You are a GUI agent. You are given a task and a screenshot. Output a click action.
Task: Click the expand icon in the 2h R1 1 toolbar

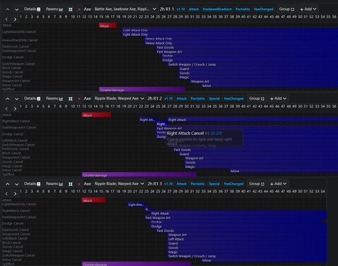click(x=70, y=10)
